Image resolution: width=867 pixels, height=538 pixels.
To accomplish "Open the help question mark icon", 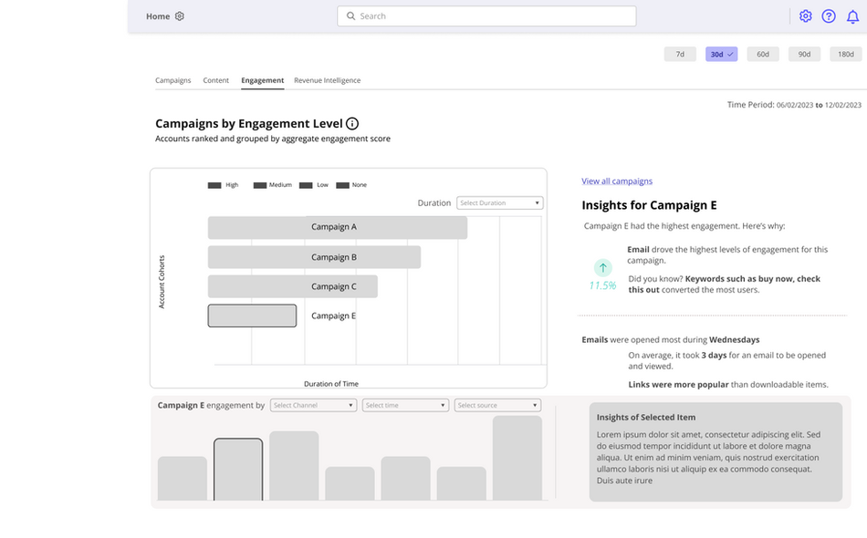I will (x=829, y=16).
